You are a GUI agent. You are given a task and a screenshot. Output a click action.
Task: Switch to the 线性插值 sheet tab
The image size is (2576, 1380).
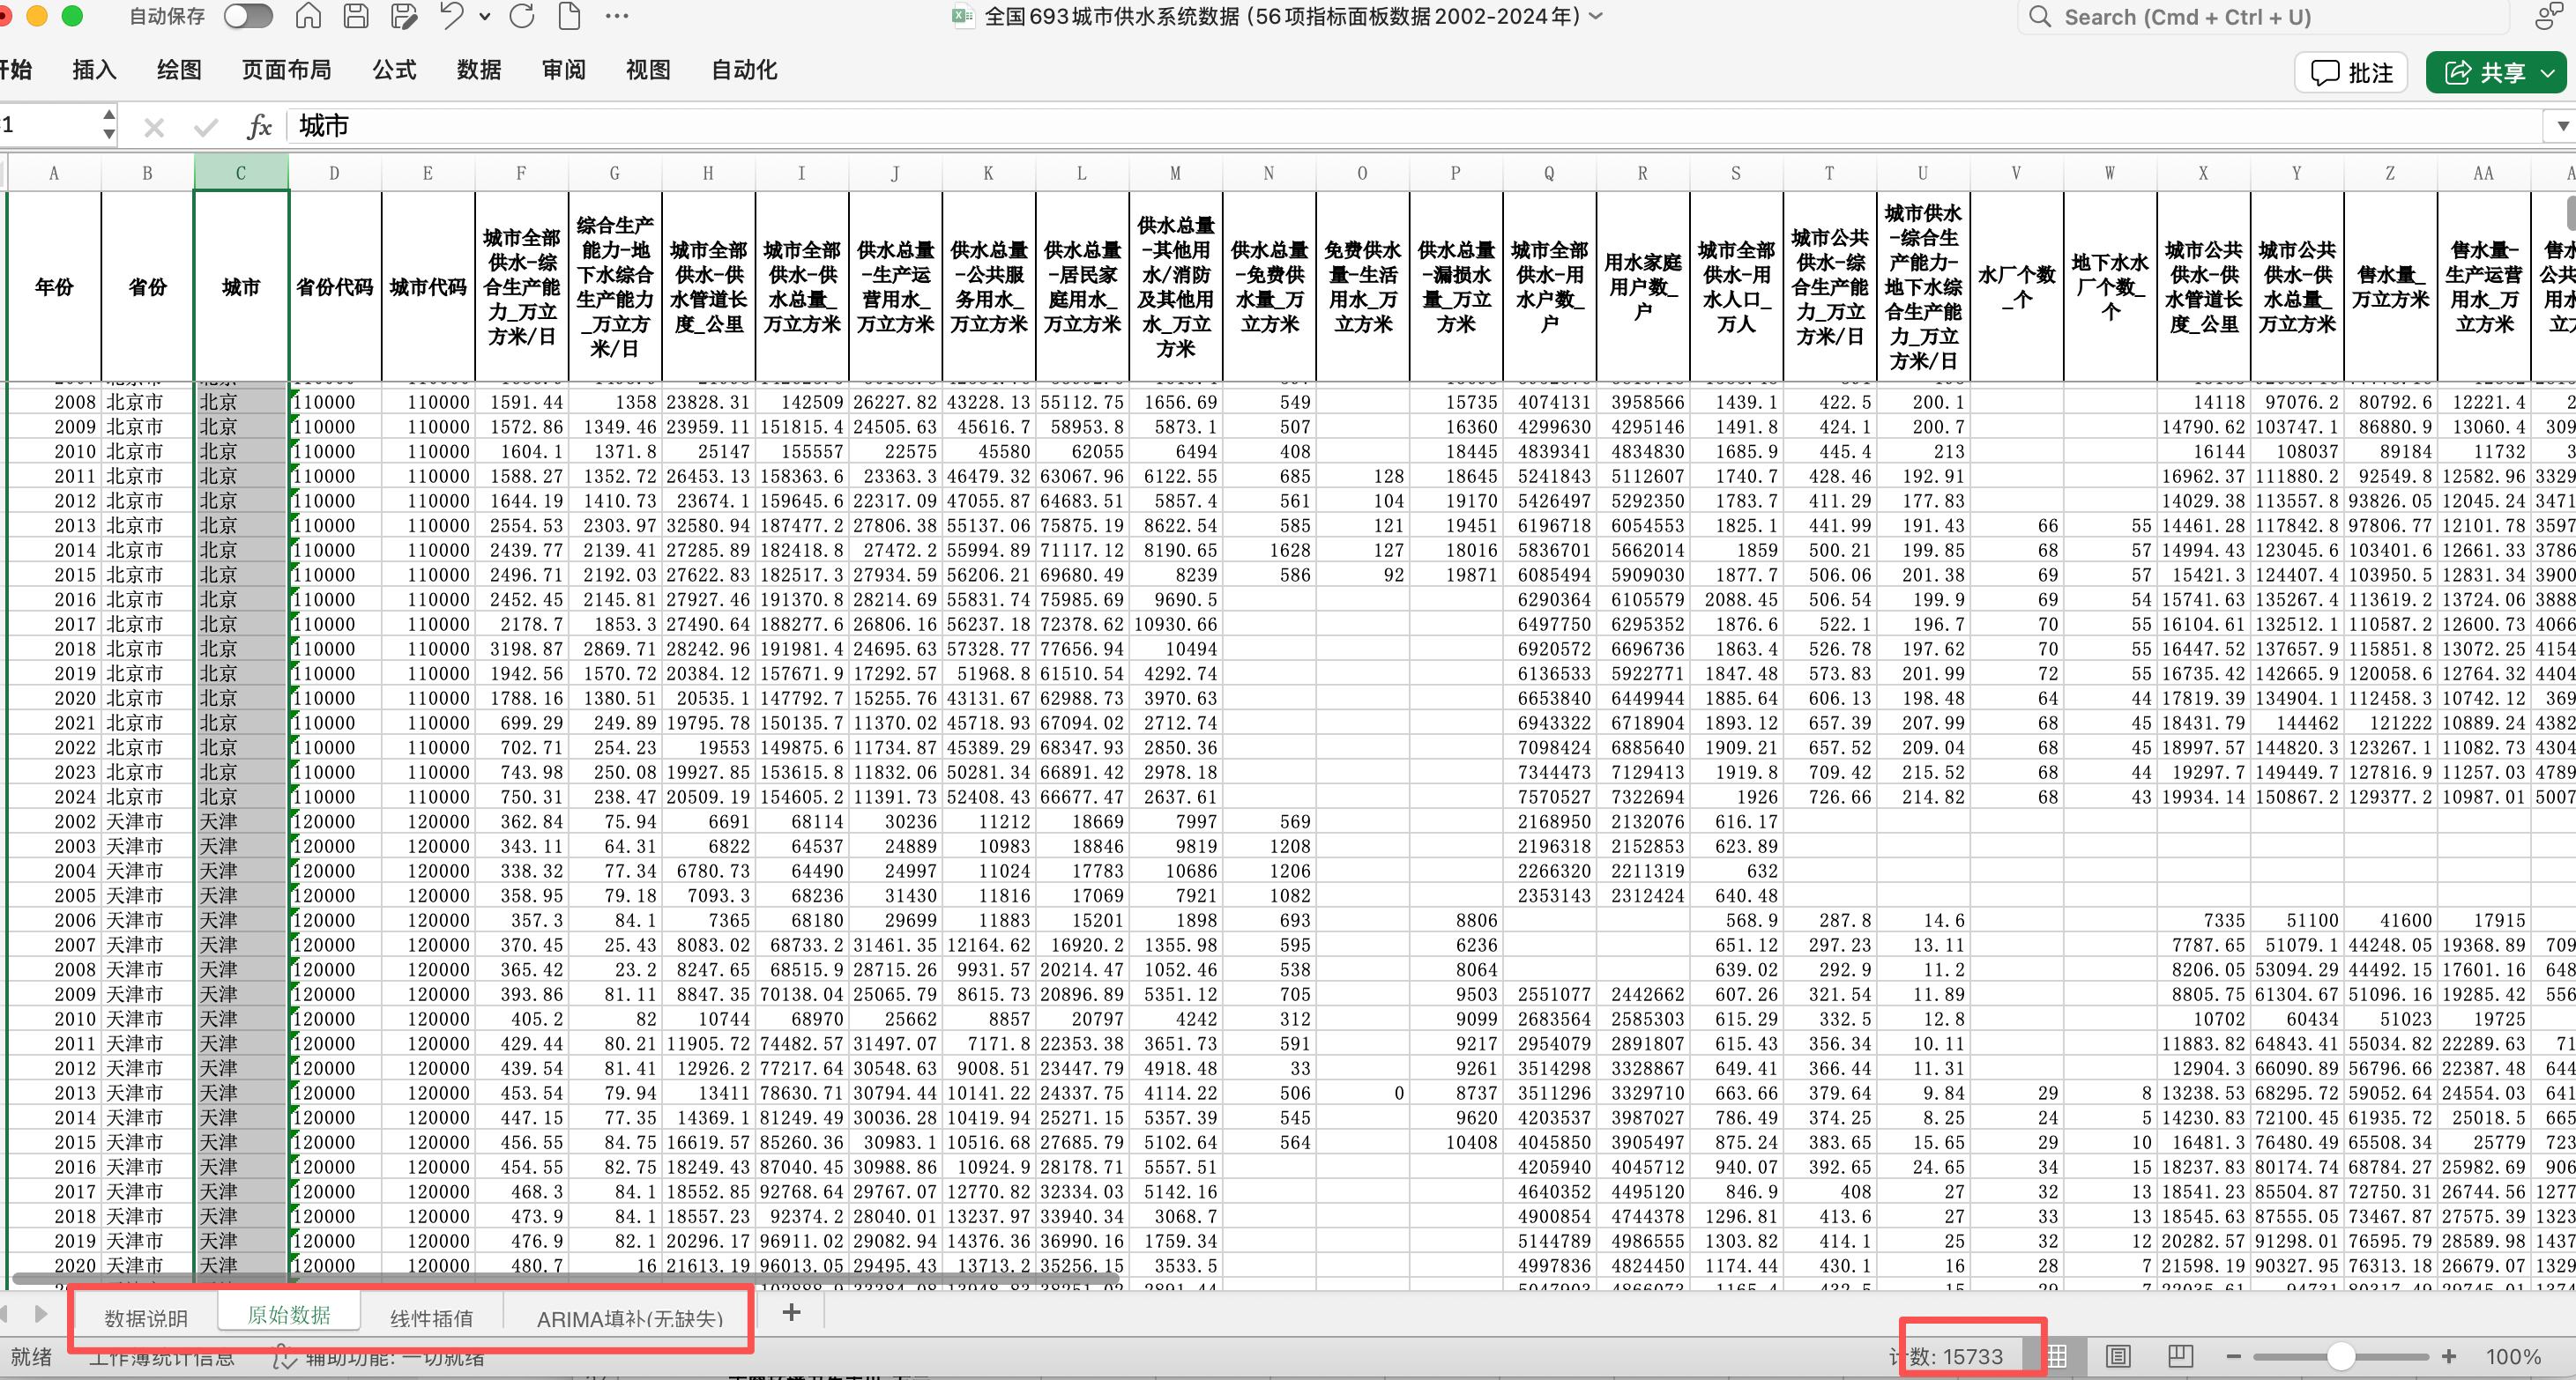431,1318
